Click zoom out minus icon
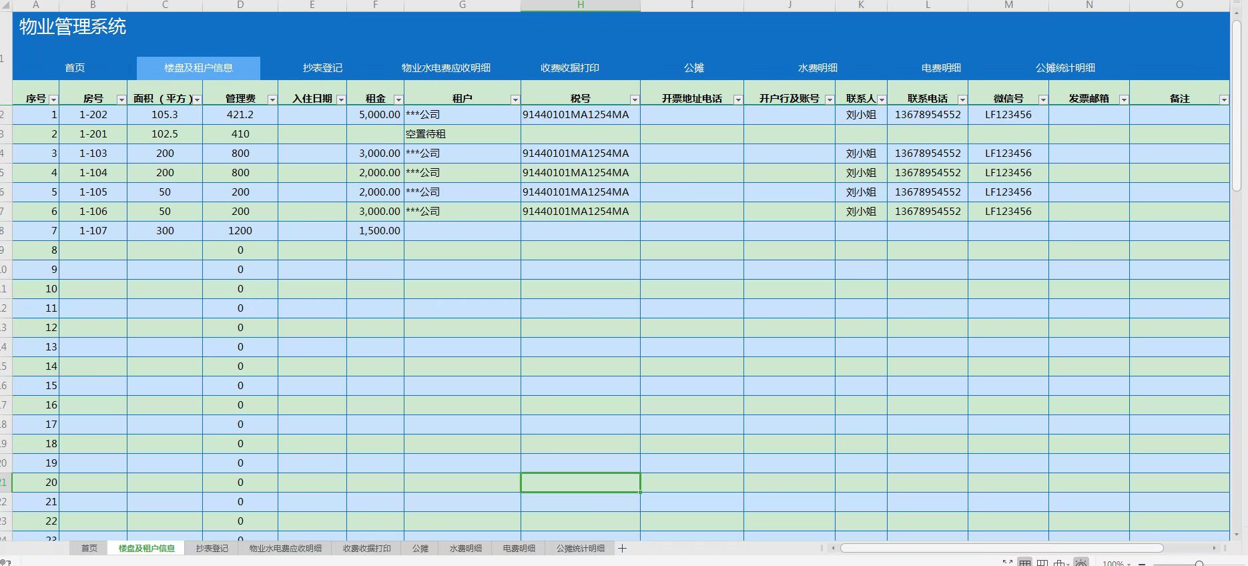Viewport: 1248px width, 566px height. click(x=1142, y=564)
